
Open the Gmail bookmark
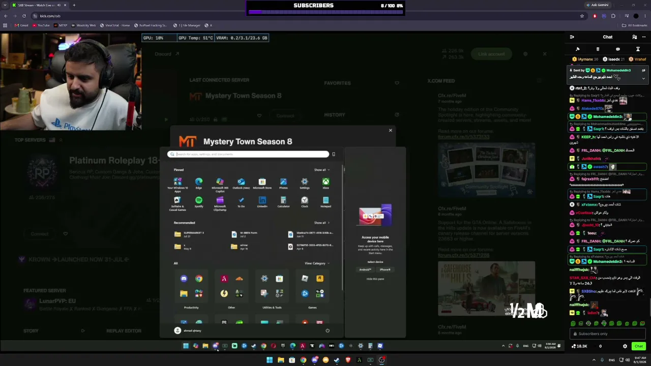coord(21,25)
